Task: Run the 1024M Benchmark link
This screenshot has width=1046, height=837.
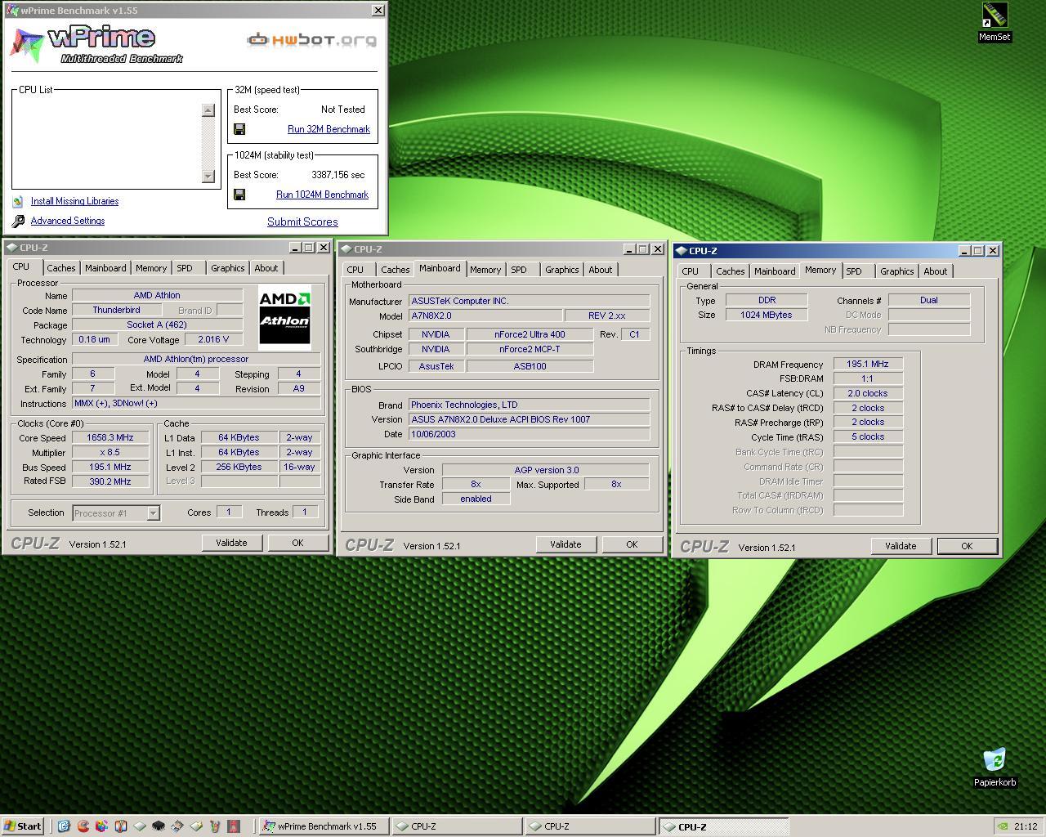Action: (322, 195)
